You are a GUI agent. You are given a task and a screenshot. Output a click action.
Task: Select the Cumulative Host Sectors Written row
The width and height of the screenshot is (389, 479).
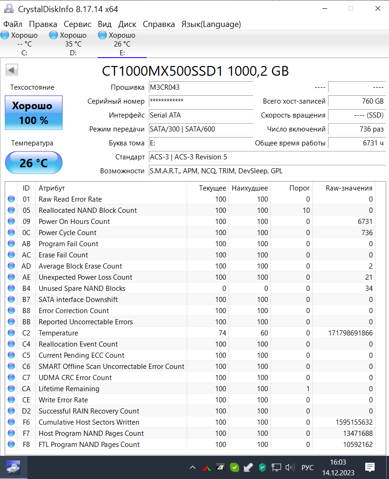190,422
